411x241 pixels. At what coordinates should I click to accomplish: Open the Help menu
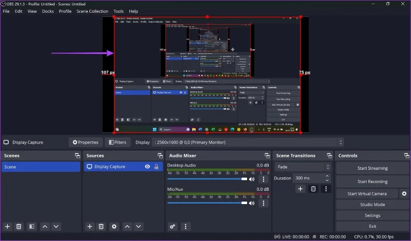[133, 11]
